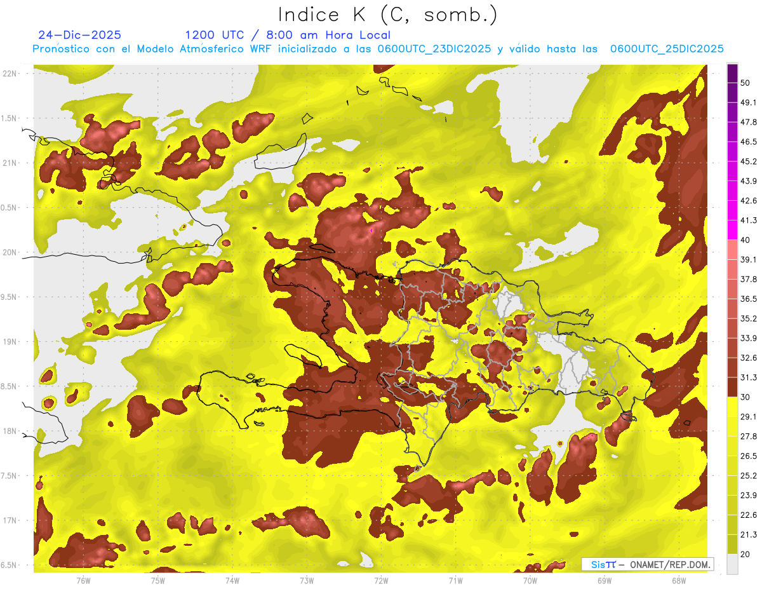Click the "31.3" colorbar value
The image size is (762, 589).
(x=749, y=377)
